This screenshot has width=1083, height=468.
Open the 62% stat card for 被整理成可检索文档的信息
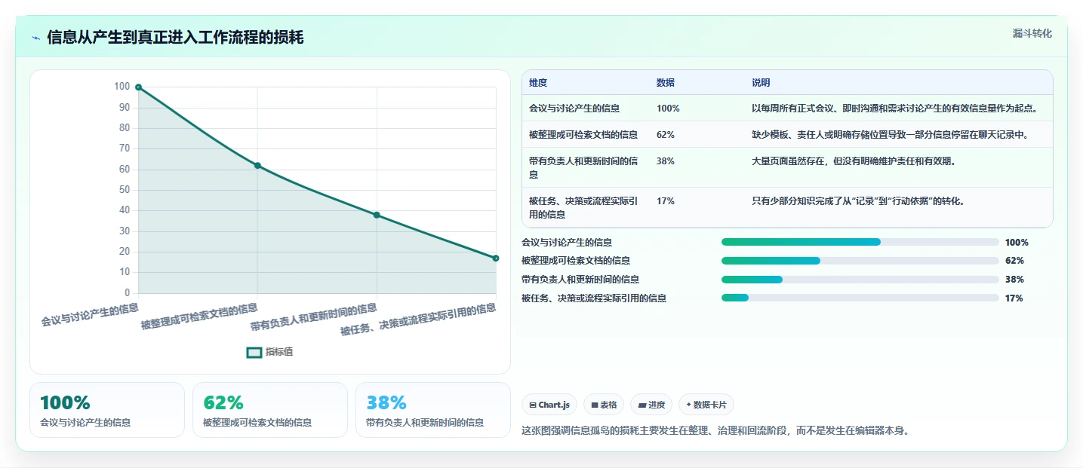tap(270, 410)
